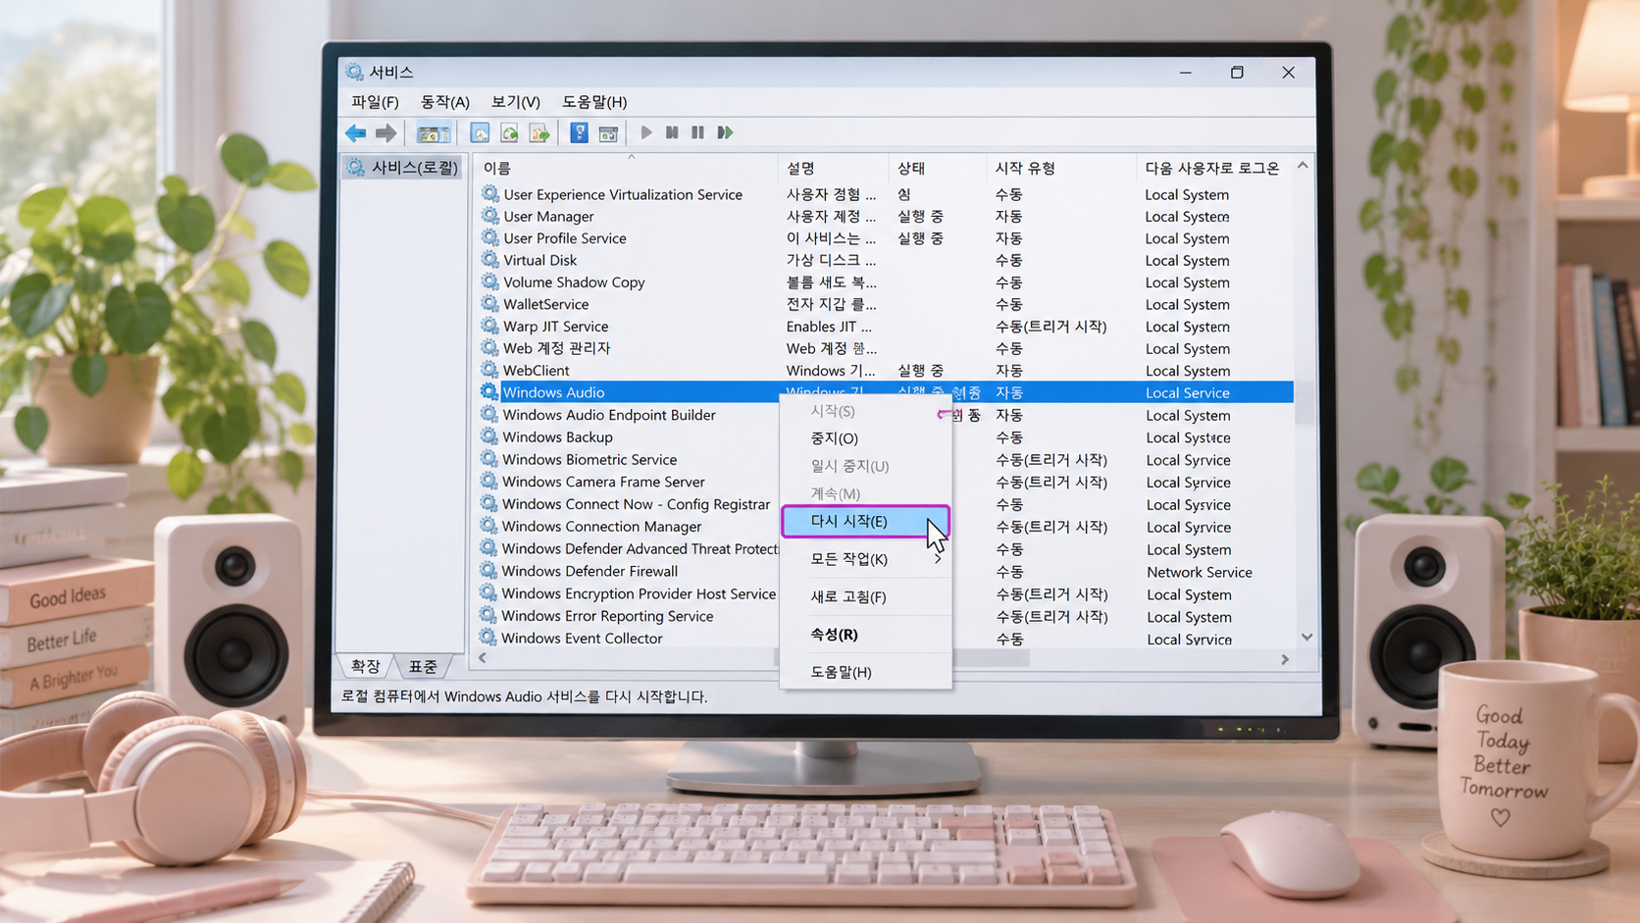Screen dimensions: 1640x923
Task: Choose 도움말(H) in context menu
Action: [x=865, y=672]
